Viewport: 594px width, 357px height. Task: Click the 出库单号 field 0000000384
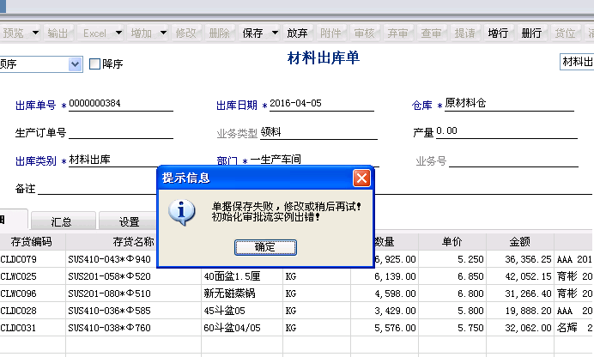click(121, 103)
